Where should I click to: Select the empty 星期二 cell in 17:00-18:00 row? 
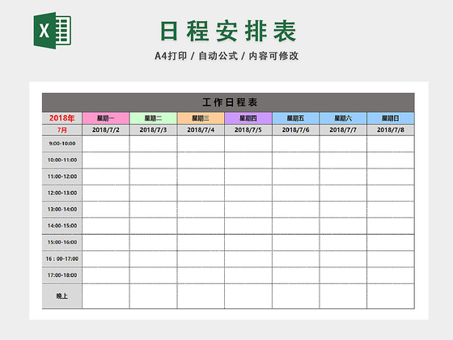pos(154,275)
